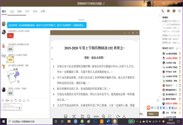Open the taskbar clock showing 20:14
Image resolution: width=183 pixels, height=125 pixels.
170,121
